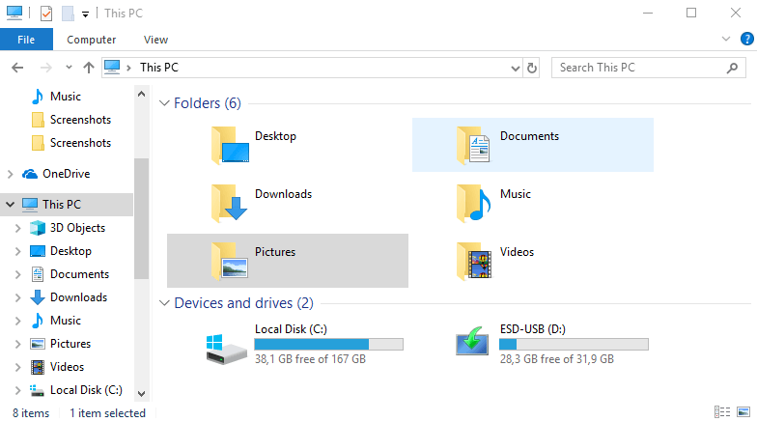This screenshot has height=422, width=757.
Task: Click the This PC title bar icon
Action: coord(14,14)
